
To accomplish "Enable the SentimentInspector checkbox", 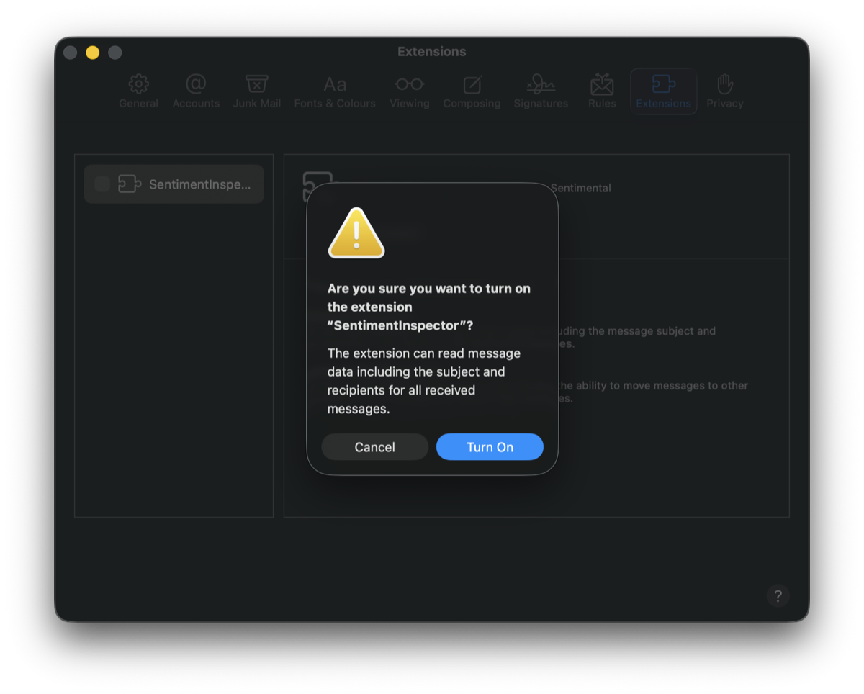I will [102, 184].
